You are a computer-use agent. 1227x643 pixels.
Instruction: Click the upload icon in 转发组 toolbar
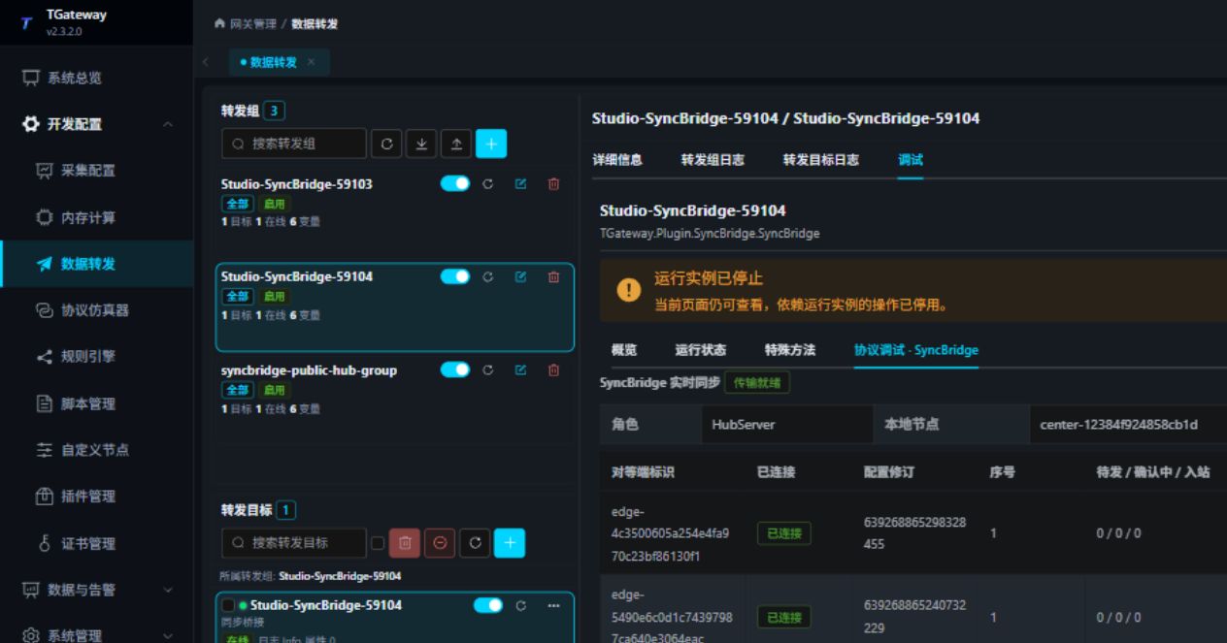point(456,144)
